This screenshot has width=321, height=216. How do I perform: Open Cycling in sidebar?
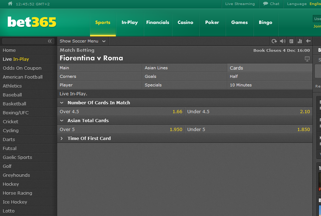29,131
